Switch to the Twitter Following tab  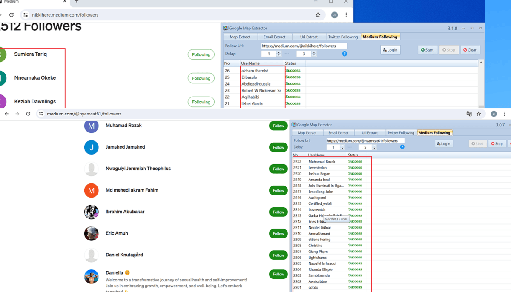coord(343,37)
